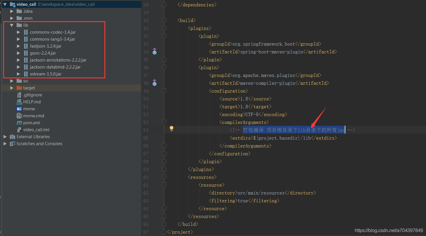Click the .gitignore file icon

[x=19, y=95]
